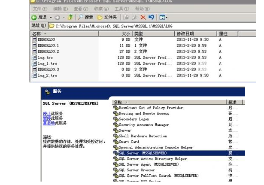Sort by Size (大小) column header
Image resolution: width=264 pixels, height=185 pixels.
(x=115, y=33)
